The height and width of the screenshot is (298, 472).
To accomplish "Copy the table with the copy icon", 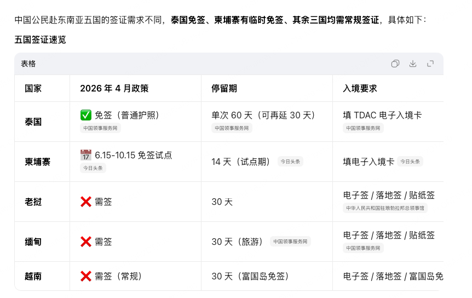I will pos(395,64).
